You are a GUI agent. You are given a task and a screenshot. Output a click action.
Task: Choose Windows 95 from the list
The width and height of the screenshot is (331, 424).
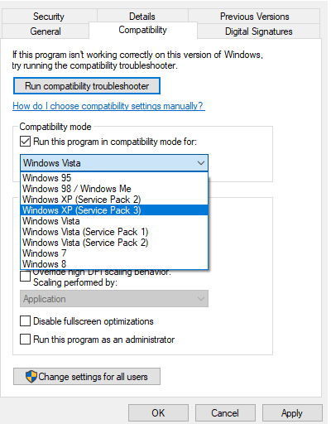coord(114,178)
